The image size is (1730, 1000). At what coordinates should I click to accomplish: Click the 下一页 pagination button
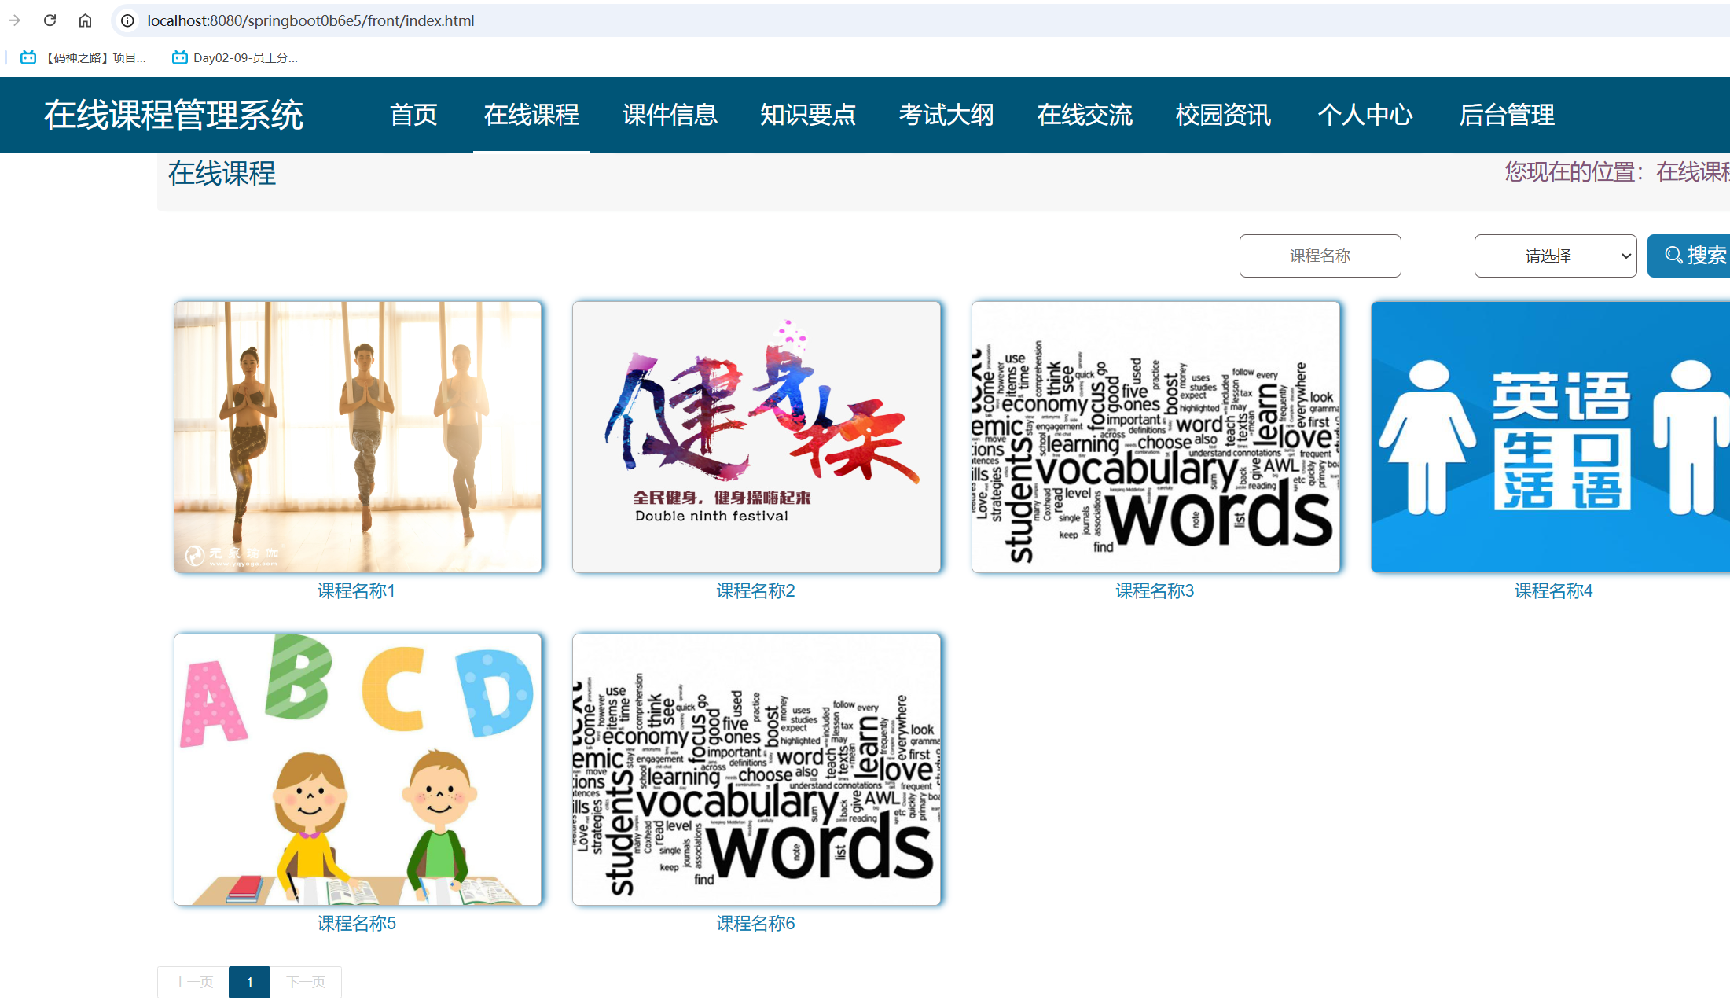click(x=306, y=981)
